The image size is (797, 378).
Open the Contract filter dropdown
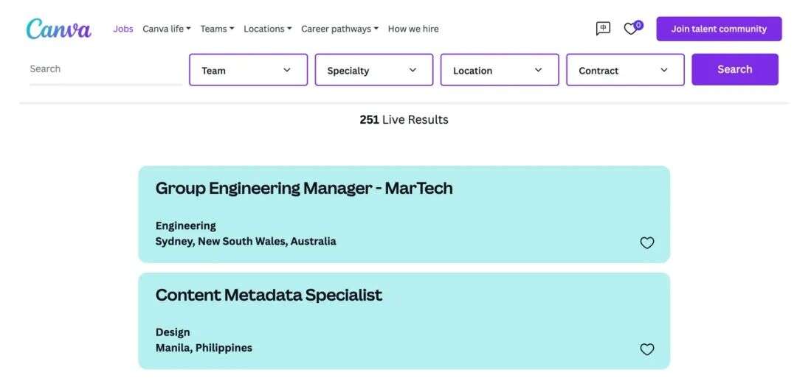tap(624, 70)
